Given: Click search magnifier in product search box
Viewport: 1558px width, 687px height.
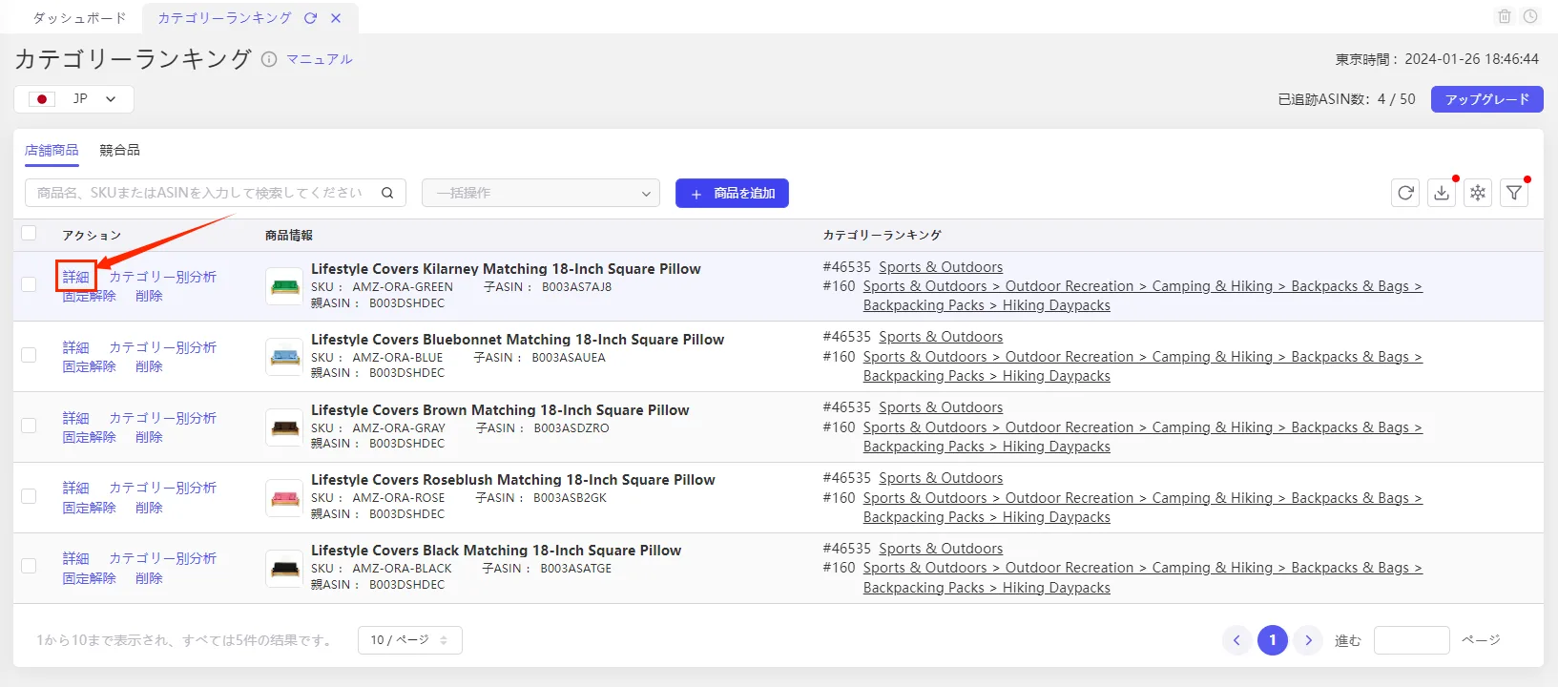Looking at the screenshot, I should tap(387, 193).
